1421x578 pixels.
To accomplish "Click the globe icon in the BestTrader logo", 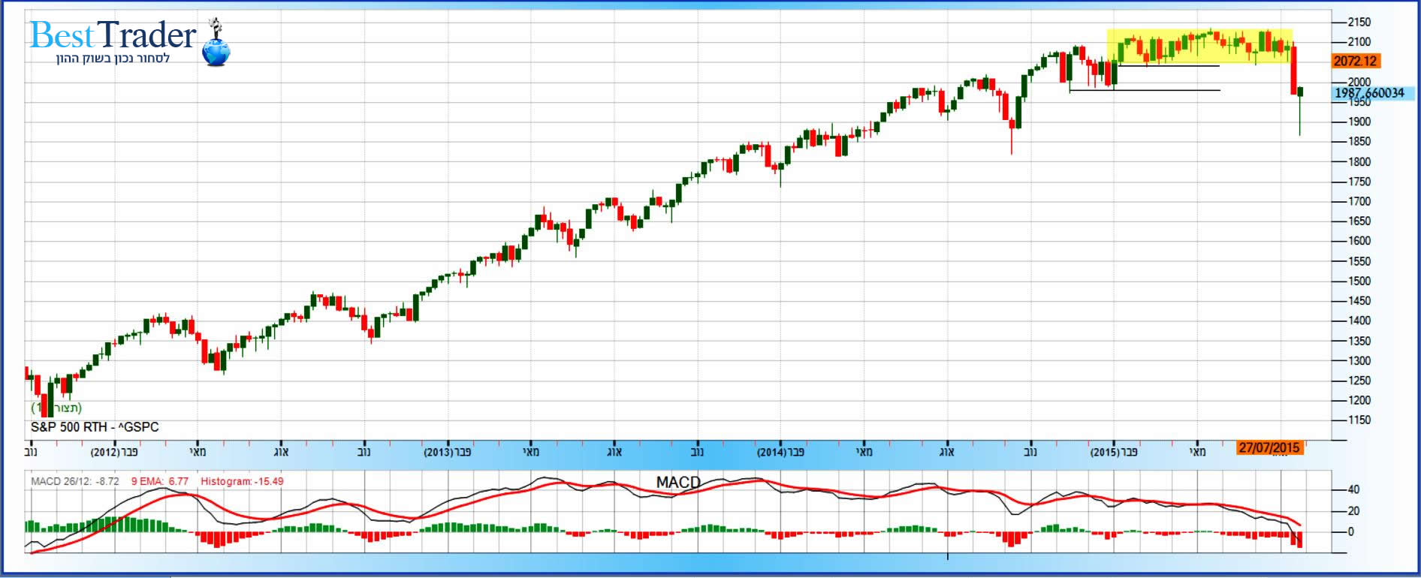I will coord(216,52).
